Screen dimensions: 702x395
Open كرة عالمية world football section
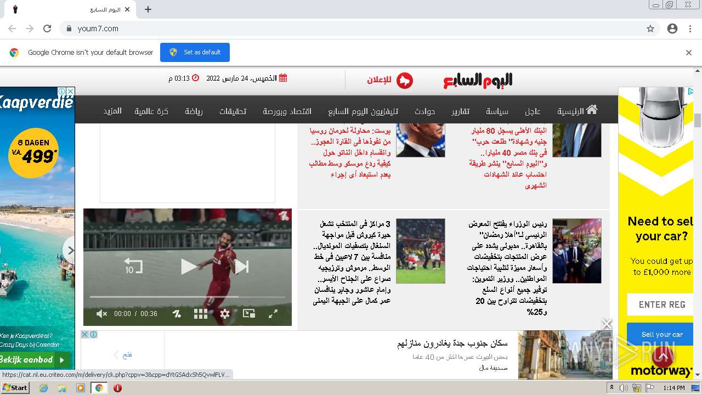151,111
